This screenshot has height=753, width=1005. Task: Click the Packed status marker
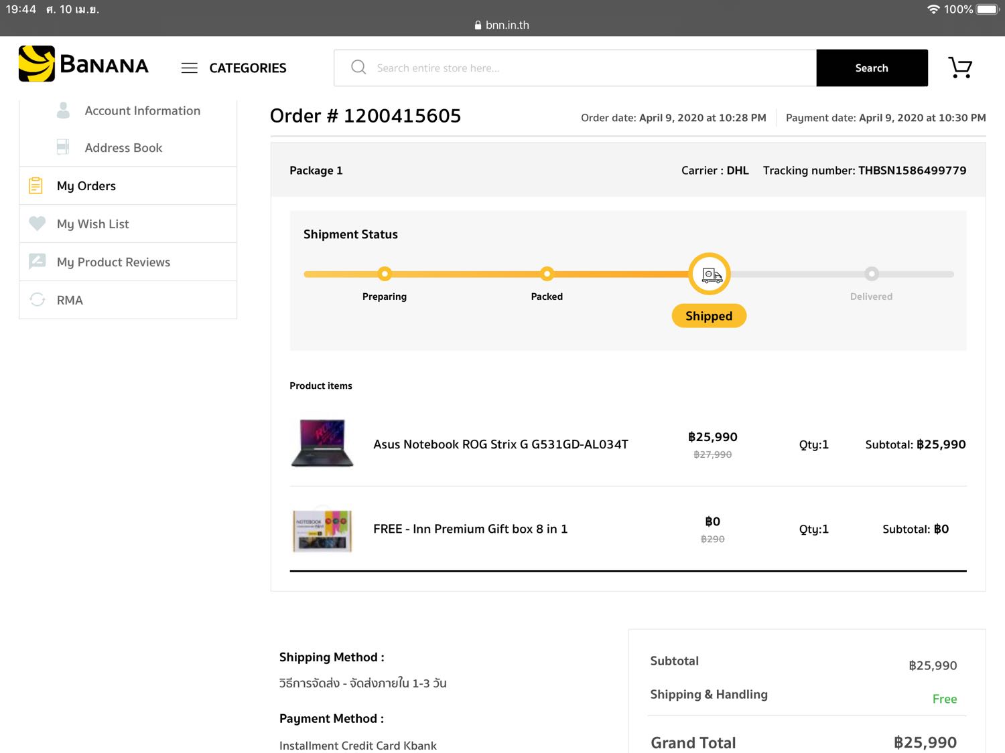[x=547, y=274]
